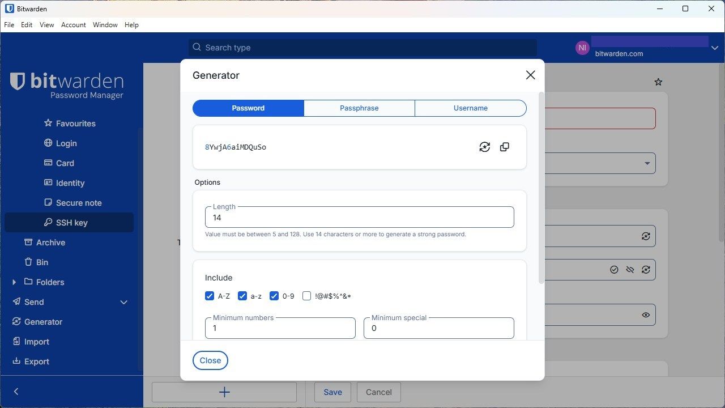Click the search magnifier icon

(197, 47)
